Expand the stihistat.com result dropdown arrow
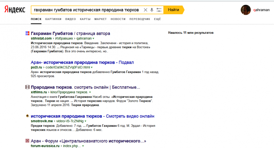Screen dimensions: 274x148 tap(93, 39)
